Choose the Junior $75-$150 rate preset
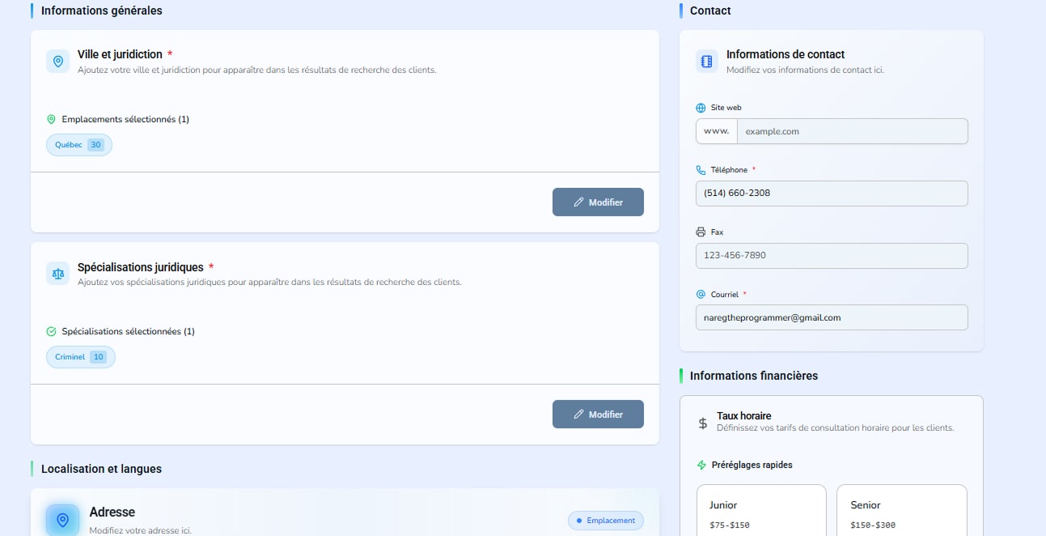The height and width of the screenshot is (536, 1046). pos(760,512)
